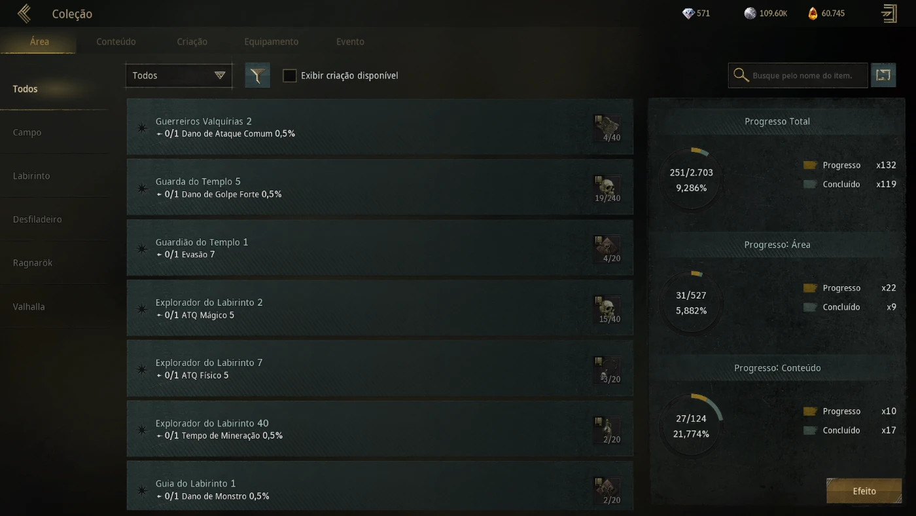
Task: Click the star icon beside Guerreiros Valquírias 2
Action: coord(141,128)
